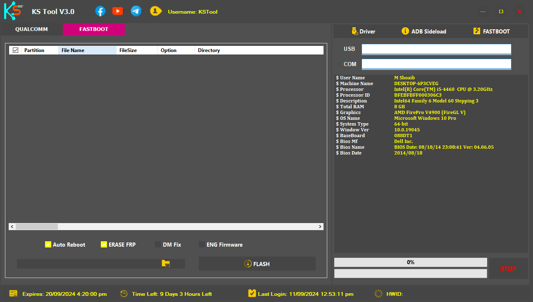Click the KS Tool logo icon
Image resolution: width=533 pixels, height=302 pixels.
(13, 11)
